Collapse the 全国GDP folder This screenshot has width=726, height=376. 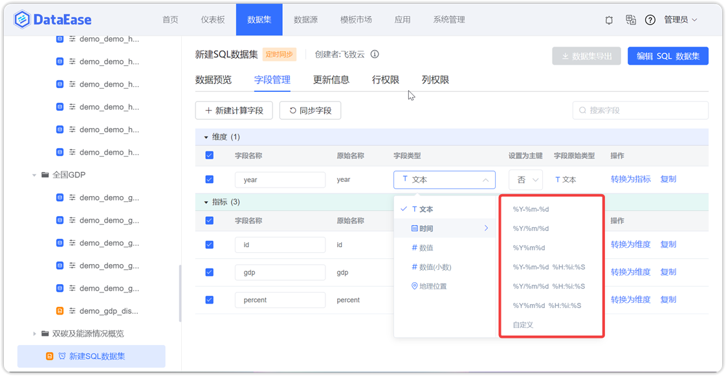point(34,175)
